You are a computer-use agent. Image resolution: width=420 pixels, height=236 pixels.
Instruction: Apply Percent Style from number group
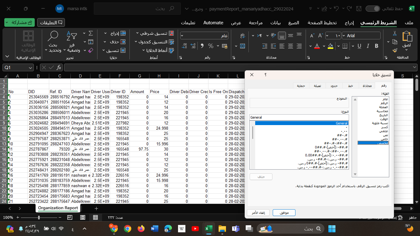tap(211, 46)
